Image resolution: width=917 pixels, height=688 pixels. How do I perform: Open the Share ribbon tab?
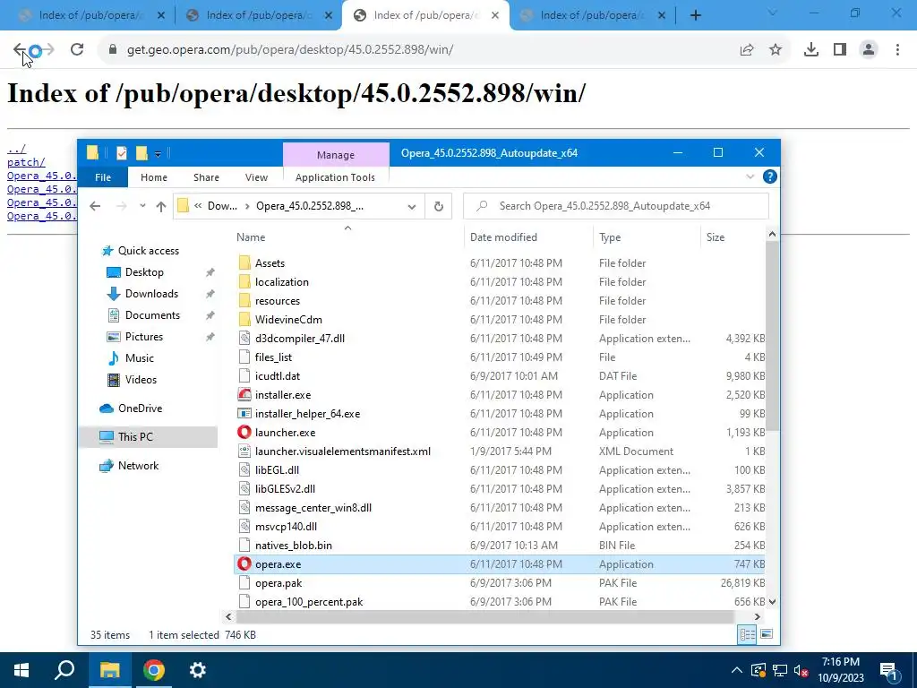pyautogui.click(x=207, y=177)
